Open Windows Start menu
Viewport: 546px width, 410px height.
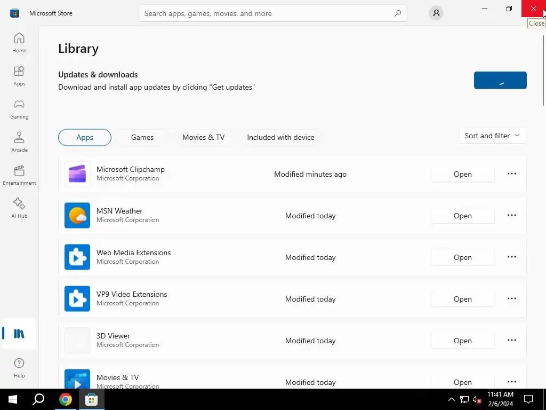pyautogui.click(x=13, y=399)
